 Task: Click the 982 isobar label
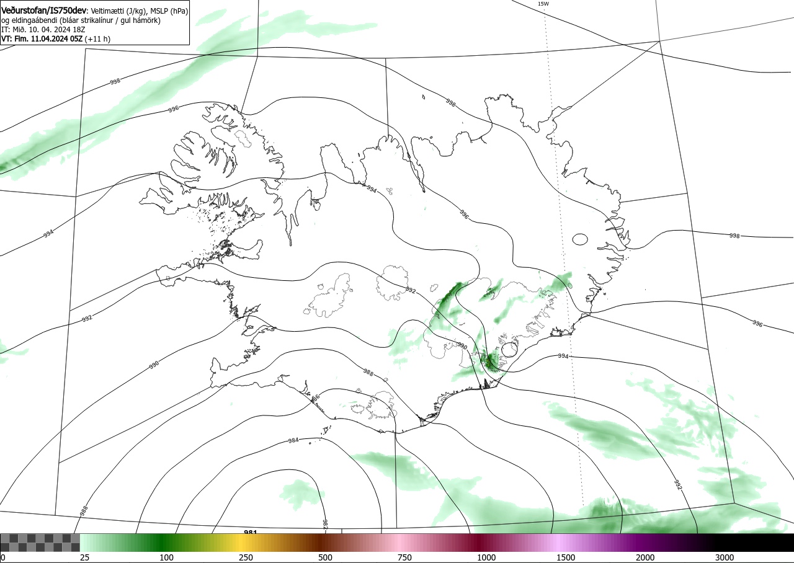coord(325,524)
